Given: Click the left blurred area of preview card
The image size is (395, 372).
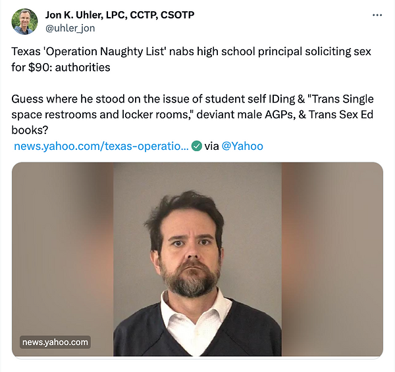Looking at the screenshot, I should point(63,252).
